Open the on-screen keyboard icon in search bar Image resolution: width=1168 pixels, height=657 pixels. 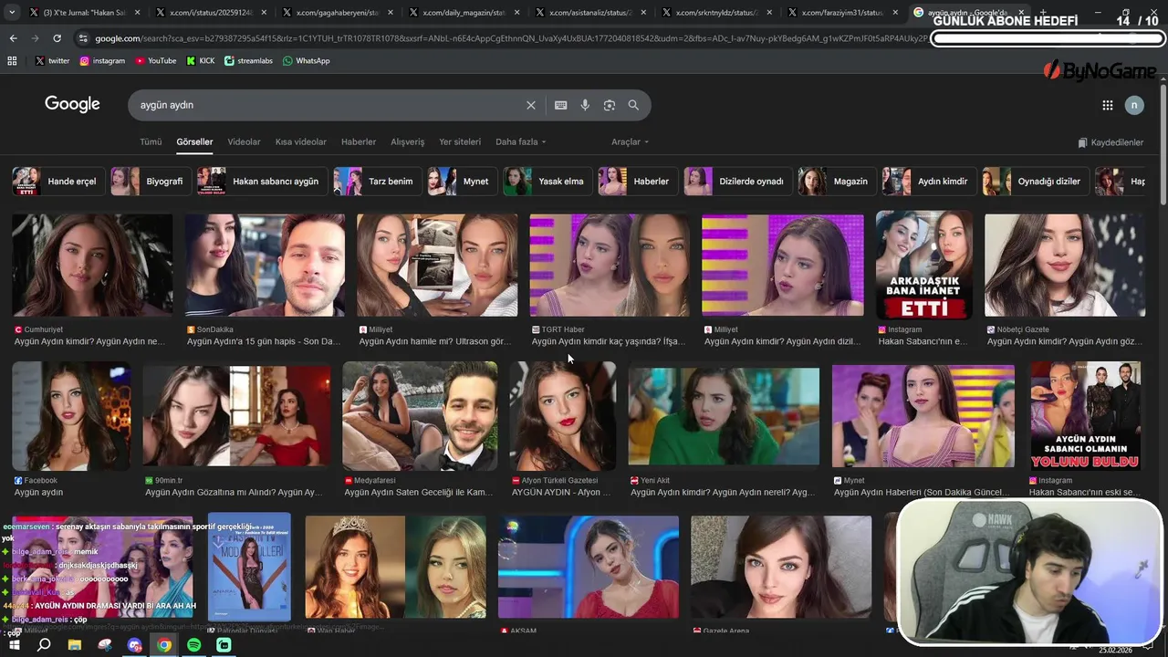click(560, 105)
